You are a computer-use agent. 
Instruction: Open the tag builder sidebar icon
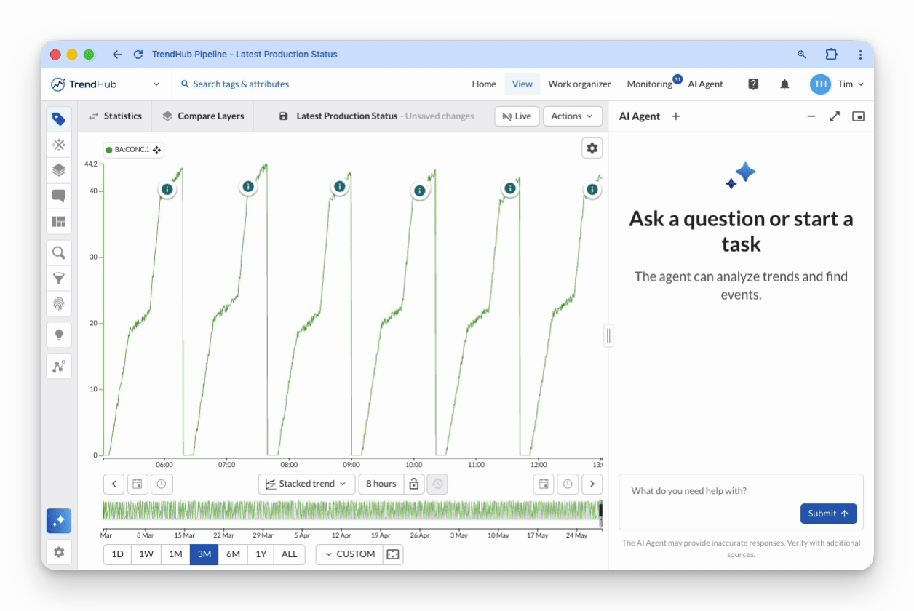pos(59,119)
